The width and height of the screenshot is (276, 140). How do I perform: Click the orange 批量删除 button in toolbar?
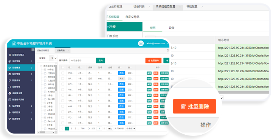point(154,61)
